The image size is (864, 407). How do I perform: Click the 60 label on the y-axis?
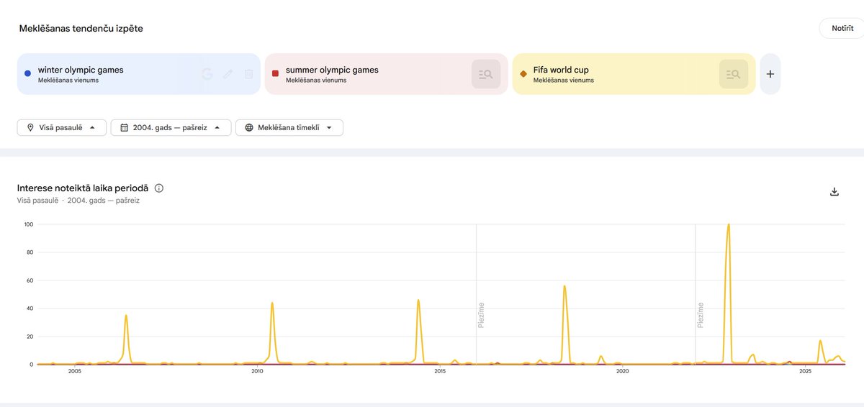click(30, 280)
